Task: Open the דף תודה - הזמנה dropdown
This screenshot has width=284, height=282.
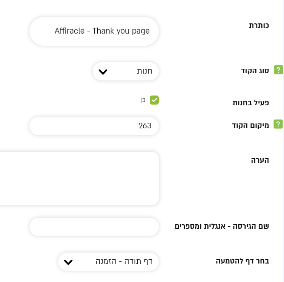Action: click(x=108, y=262)
